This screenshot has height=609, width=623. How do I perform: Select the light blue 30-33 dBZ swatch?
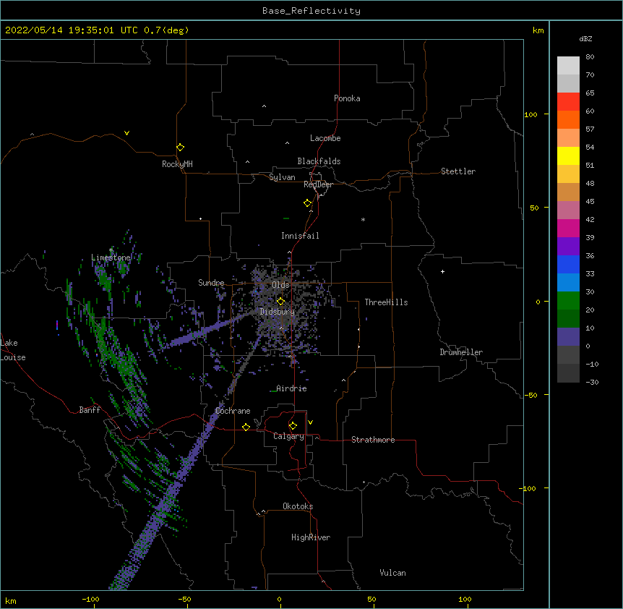click(x=568, y=283)
